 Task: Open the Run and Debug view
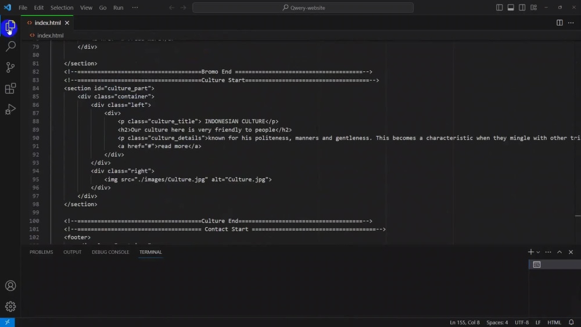10,109
